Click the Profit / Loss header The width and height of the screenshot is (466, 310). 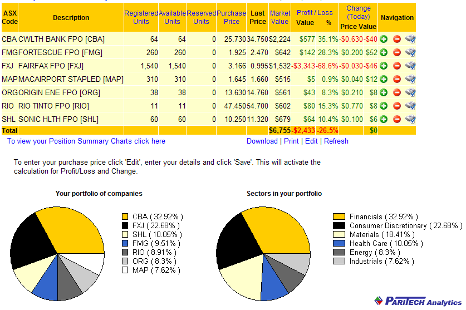315,13
